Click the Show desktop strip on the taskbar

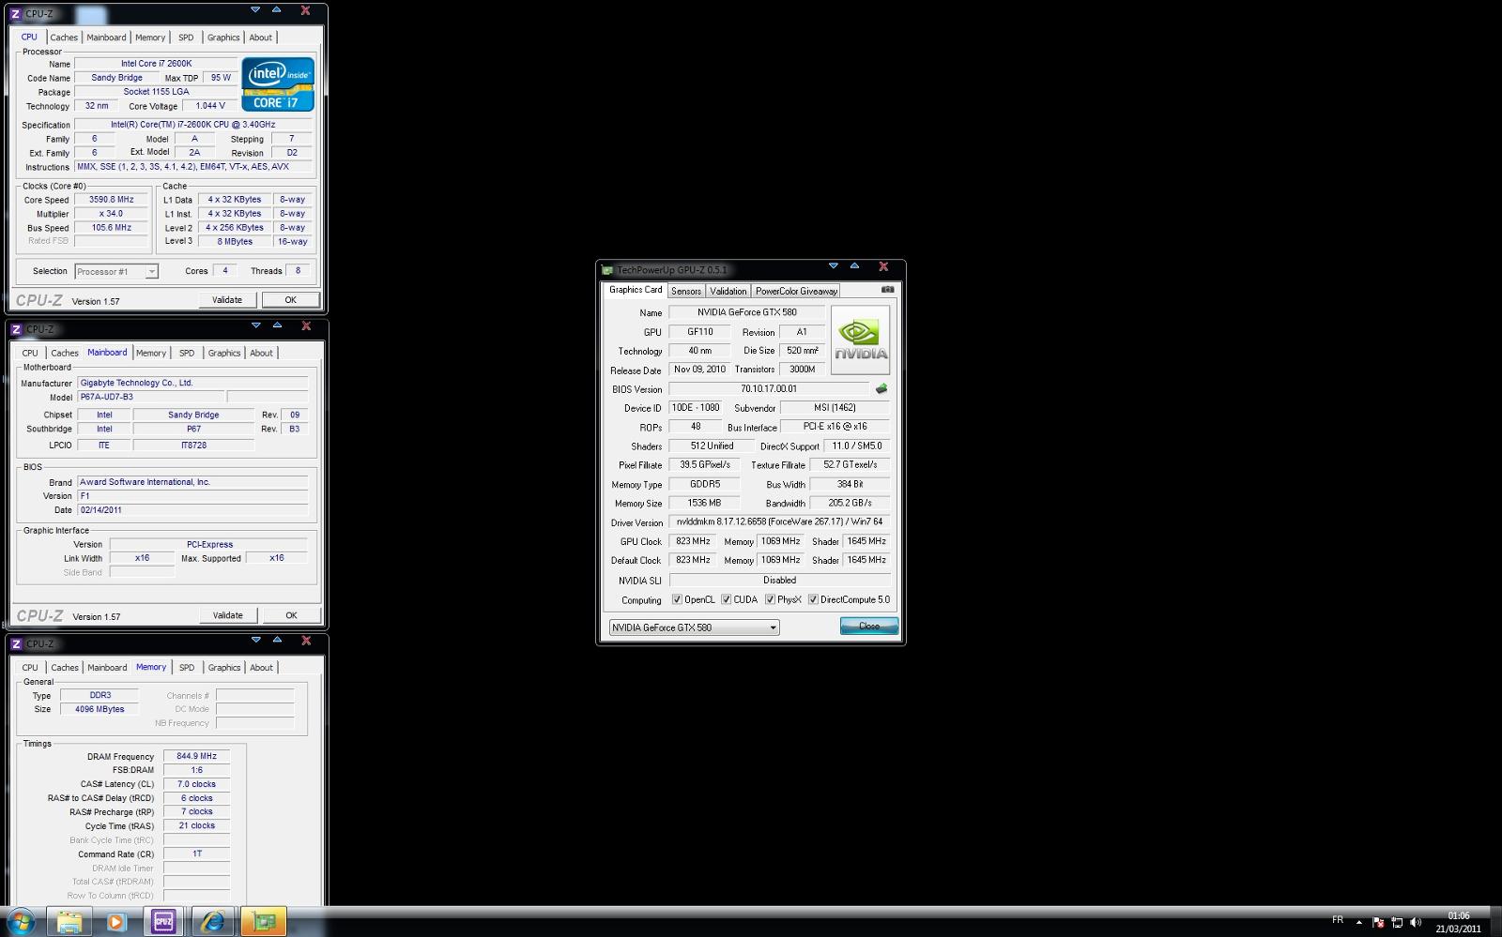point(1494,922)
